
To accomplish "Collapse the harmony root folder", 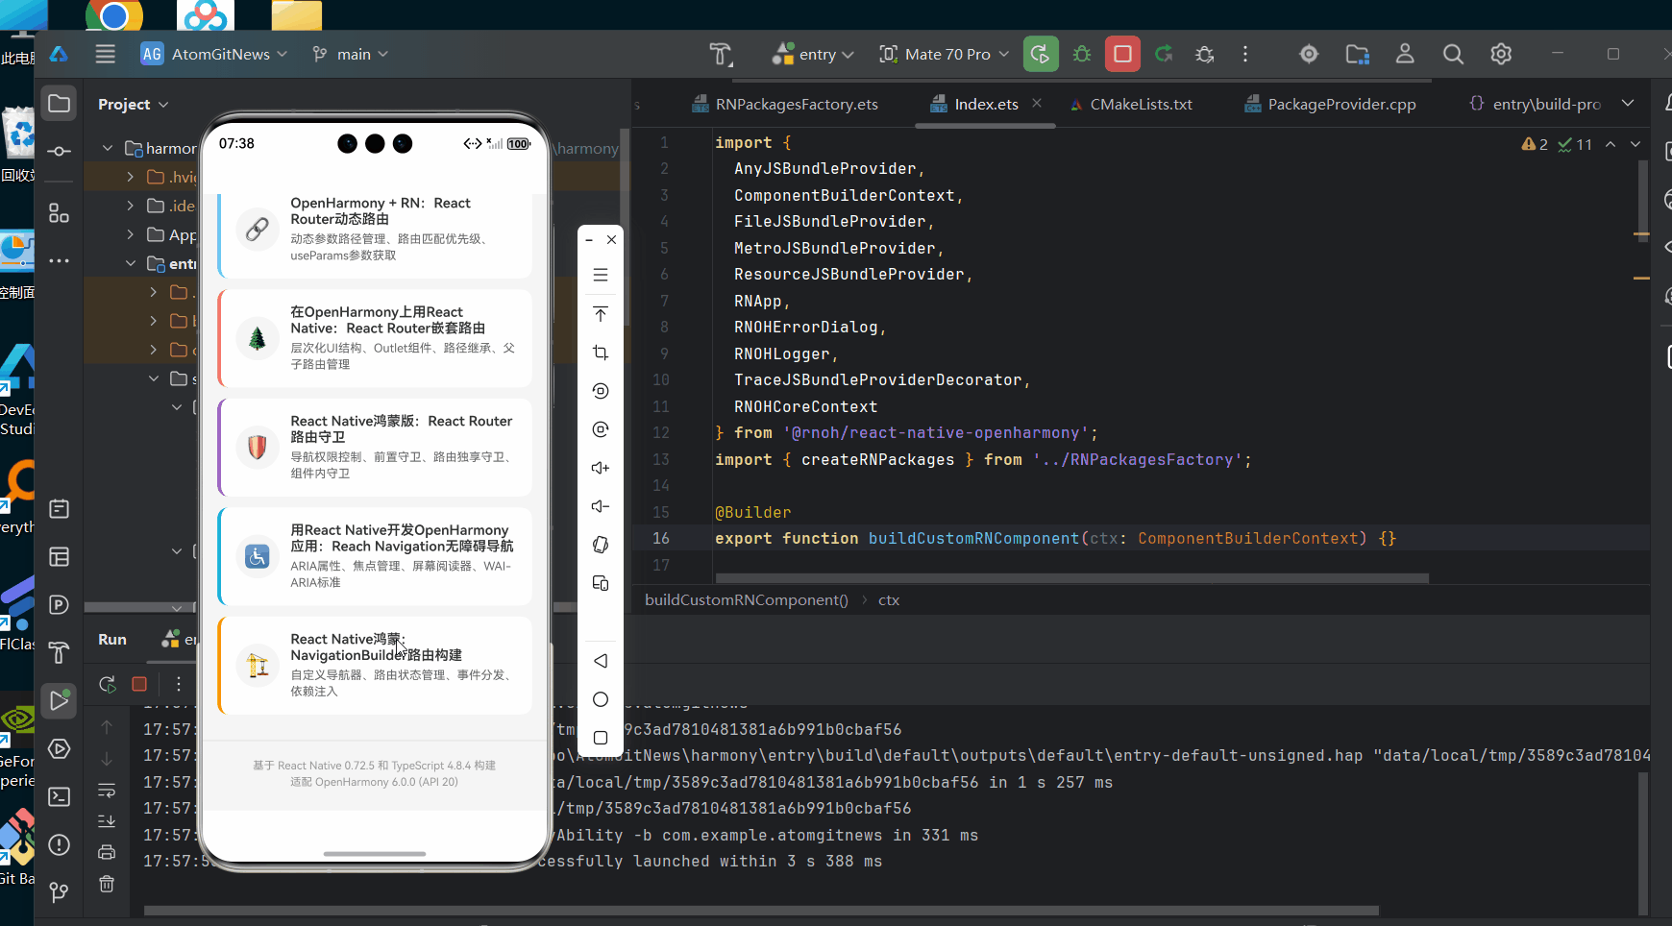I will 108,148.
